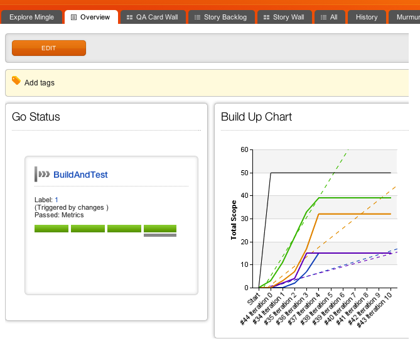Click the Go Status panel heading
This screenshot has height=341, width=420.
[x=36, y=117]
